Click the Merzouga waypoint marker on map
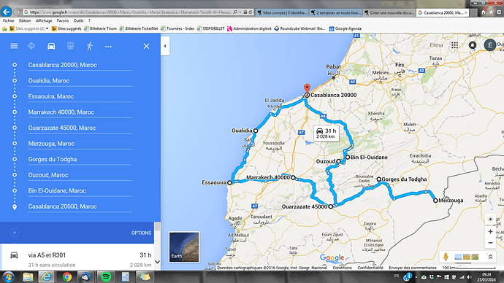This screenshot has width=504, height=283. point(435,201)
